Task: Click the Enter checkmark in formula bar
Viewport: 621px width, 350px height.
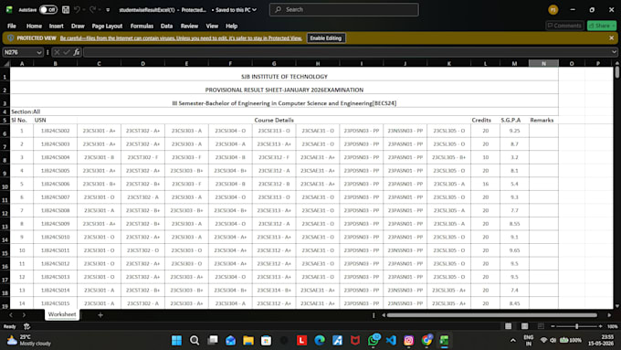Action: click(x=67, y=52)
